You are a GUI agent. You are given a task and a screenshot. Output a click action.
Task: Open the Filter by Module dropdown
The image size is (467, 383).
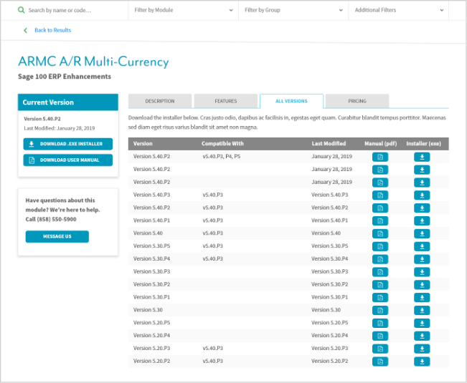coord(183,10)
